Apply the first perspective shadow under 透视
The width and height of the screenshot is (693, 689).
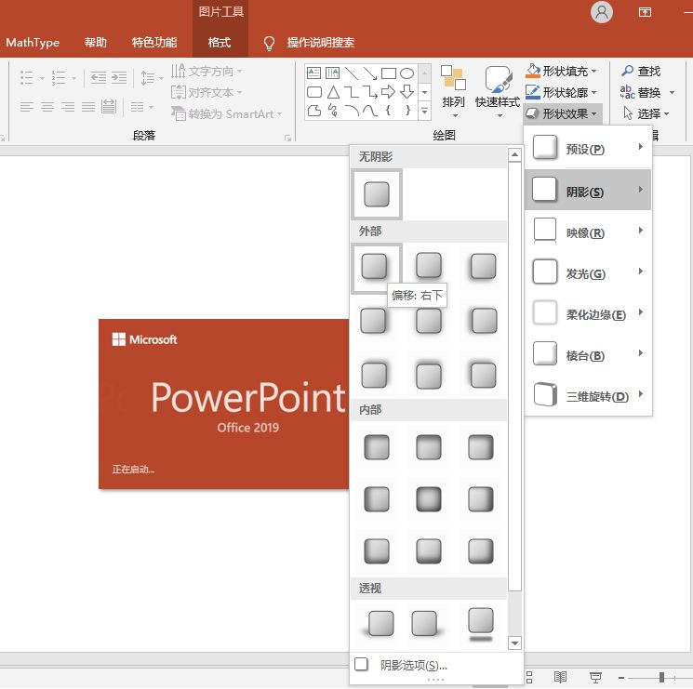point(380,623)
